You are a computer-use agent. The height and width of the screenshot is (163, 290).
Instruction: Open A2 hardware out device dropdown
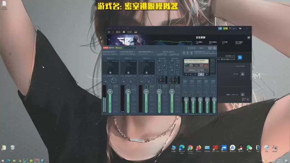click(188, 53)
